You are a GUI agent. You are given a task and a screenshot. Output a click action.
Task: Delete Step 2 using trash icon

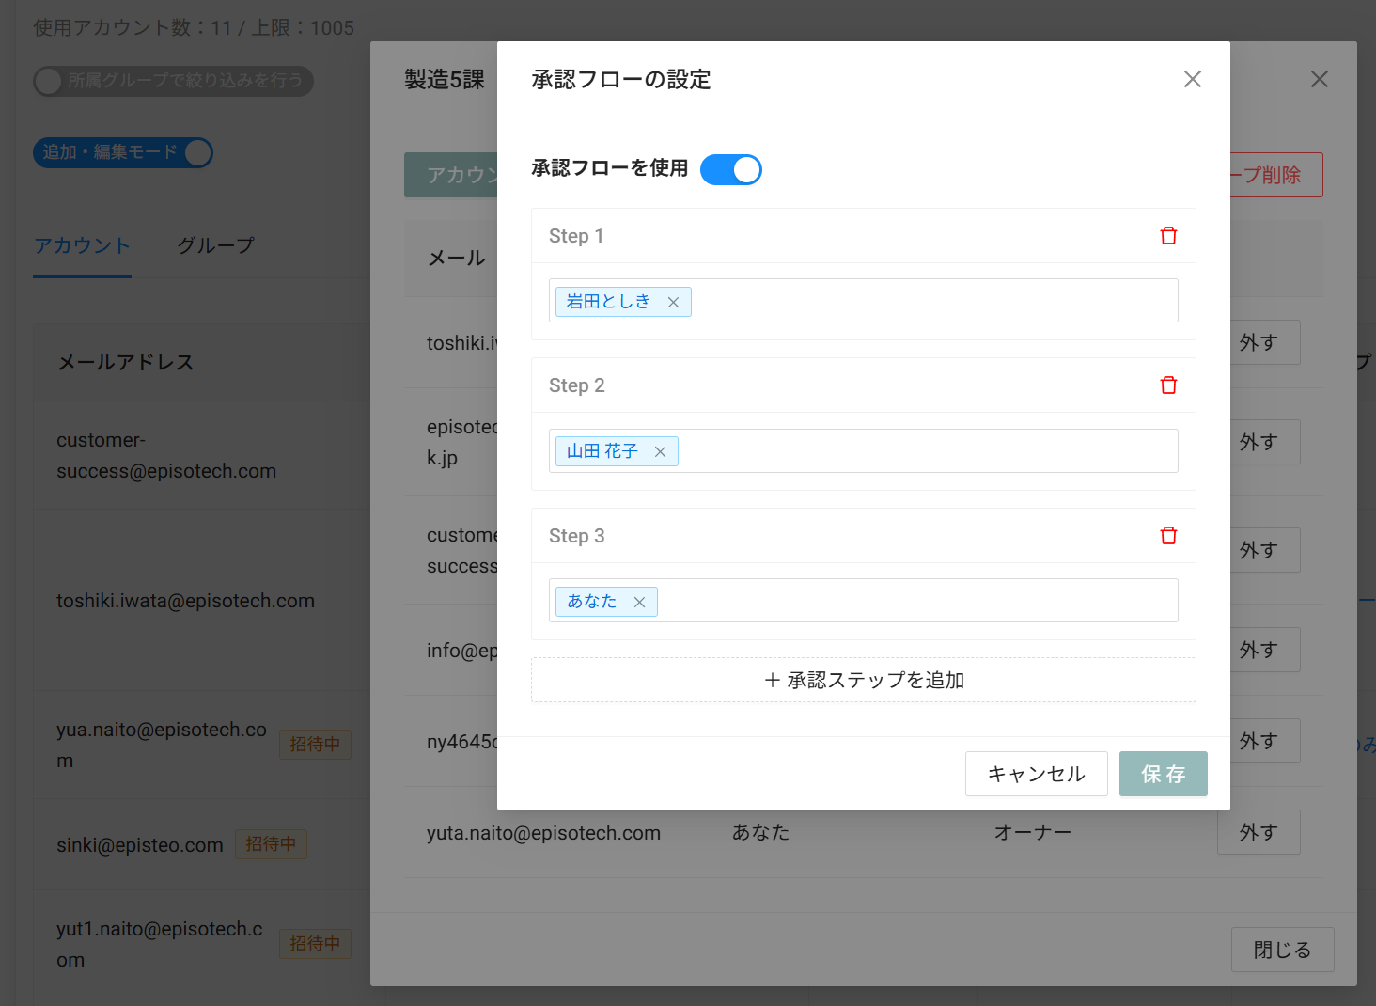point(1168,385)
